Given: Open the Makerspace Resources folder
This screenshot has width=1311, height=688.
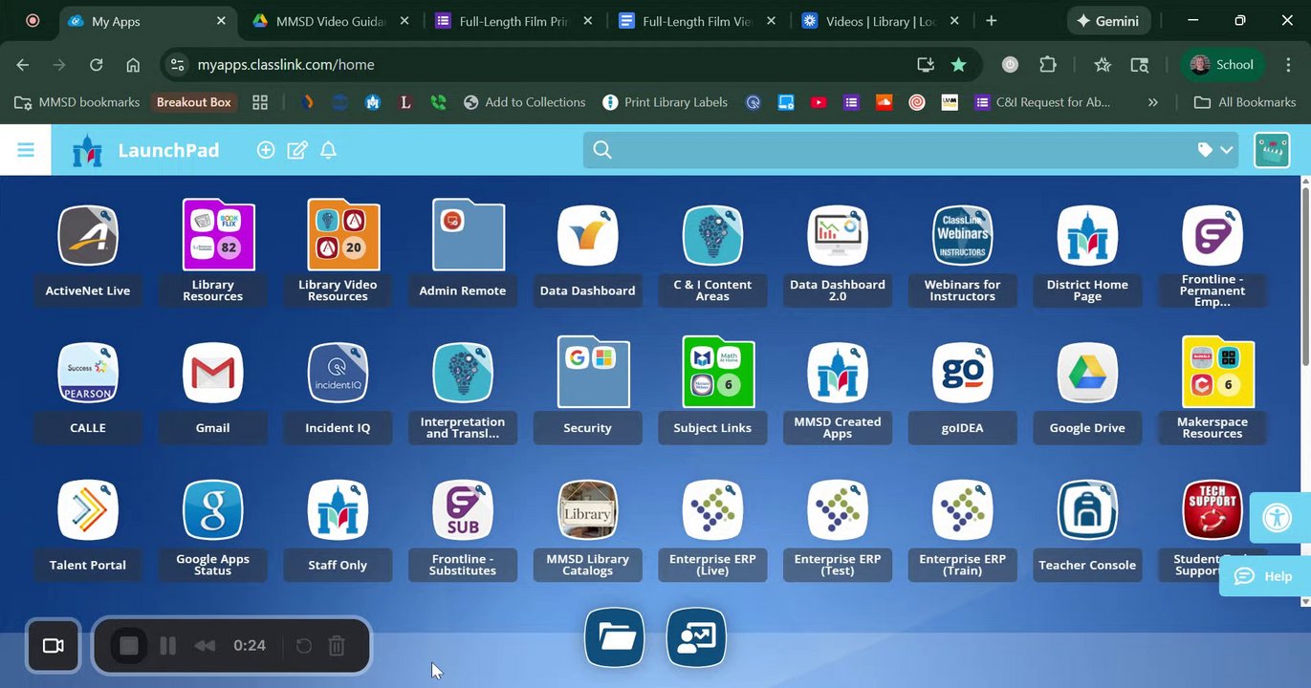Looking at the screenshot, I should 1218,372.
